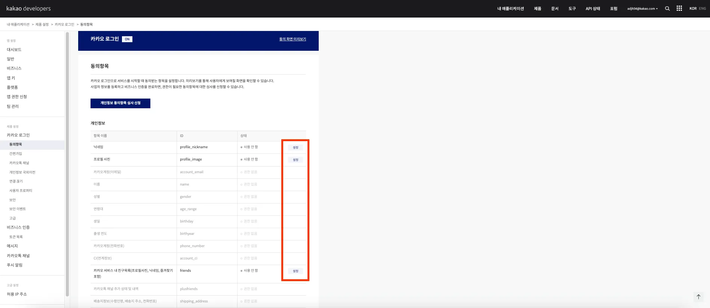Open 플랫폼 in the sidebar

point(12,87)
